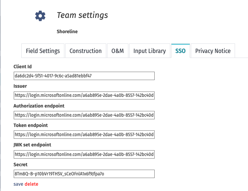Click the JWK set endpoint field

(x=84, y=154)
